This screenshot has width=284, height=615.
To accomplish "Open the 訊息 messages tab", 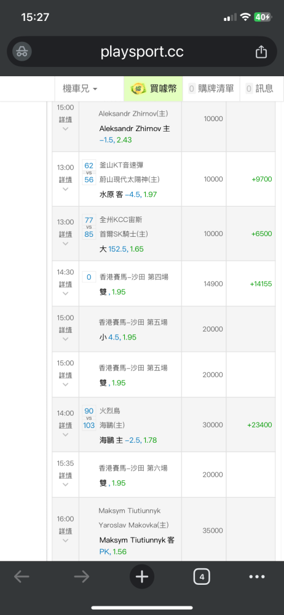I will click(259, 89).
